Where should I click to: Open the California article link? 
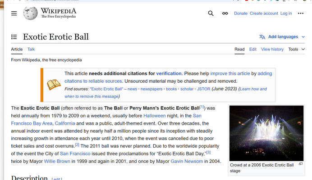65,123
